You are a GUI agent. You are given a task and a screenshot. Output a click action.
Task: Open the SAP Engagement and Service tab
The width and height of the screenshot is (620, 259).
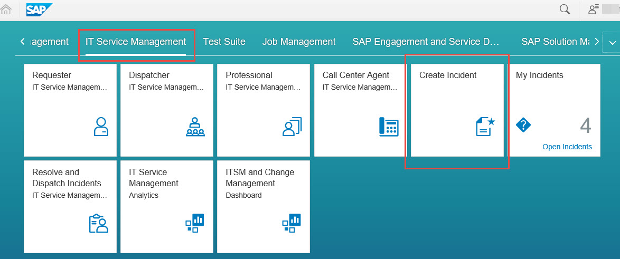(426, 42)
